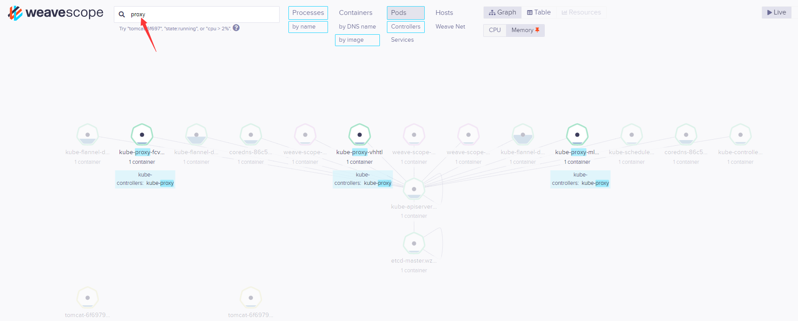The width and height of the screenshot is (798, 321).
Task: Click the first kube-flannel pod node on the left
Action: coord(87,134)
